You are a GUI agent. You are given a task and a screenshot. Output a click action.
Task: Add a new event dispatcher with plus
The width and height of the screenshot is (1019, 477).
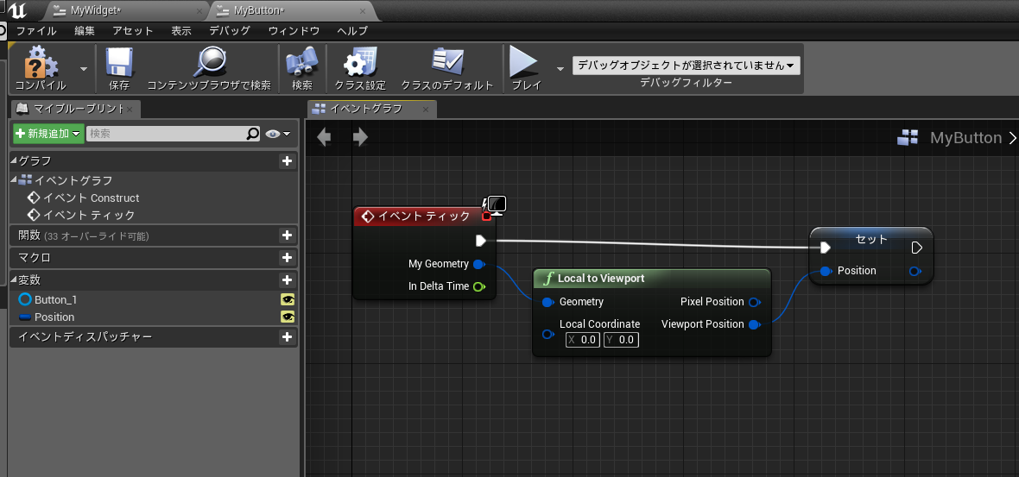(288, 336)
